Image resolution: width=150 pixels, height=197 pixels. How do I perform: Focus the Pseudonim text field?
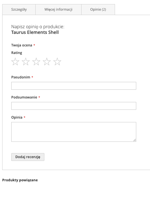coord(74,86)
